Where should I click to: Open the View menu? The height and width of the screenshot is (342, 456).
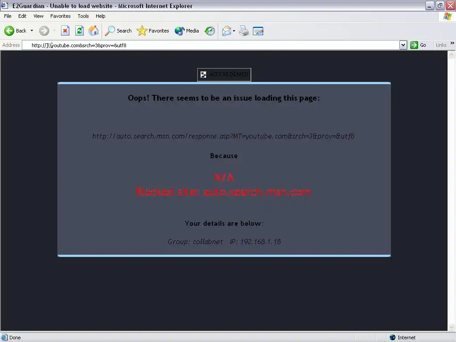coord(38,16)
